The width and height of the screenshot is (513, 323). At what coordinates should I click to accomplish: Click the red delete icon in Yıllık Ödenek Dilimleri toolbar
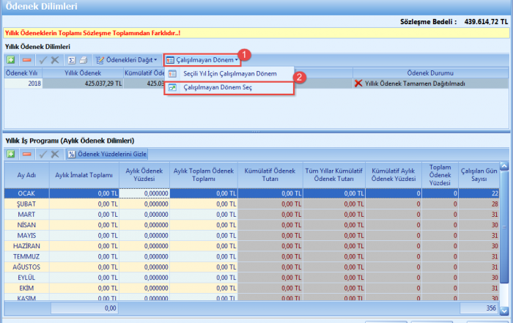click(26, 59)
